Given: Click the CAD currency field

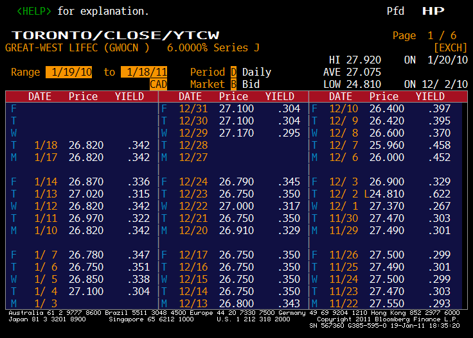Looking at the screenshot, I should pyautogui.click(x=158, y=84).
